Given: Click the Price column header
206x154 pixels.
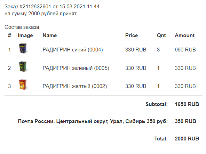Looking at the screenshot, I should [132, 35].
